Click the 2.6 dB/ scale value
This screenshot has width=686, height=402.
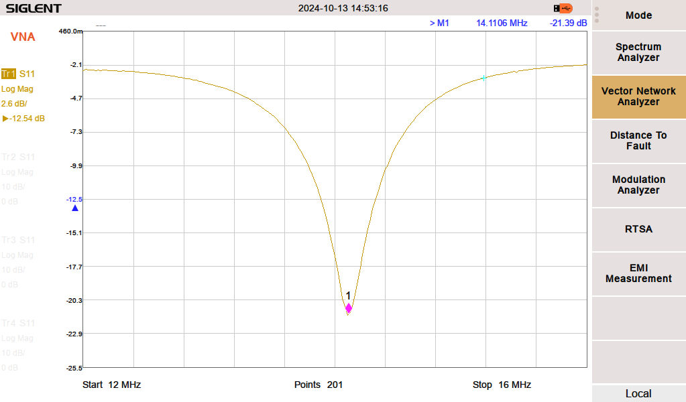coord(14,104)
